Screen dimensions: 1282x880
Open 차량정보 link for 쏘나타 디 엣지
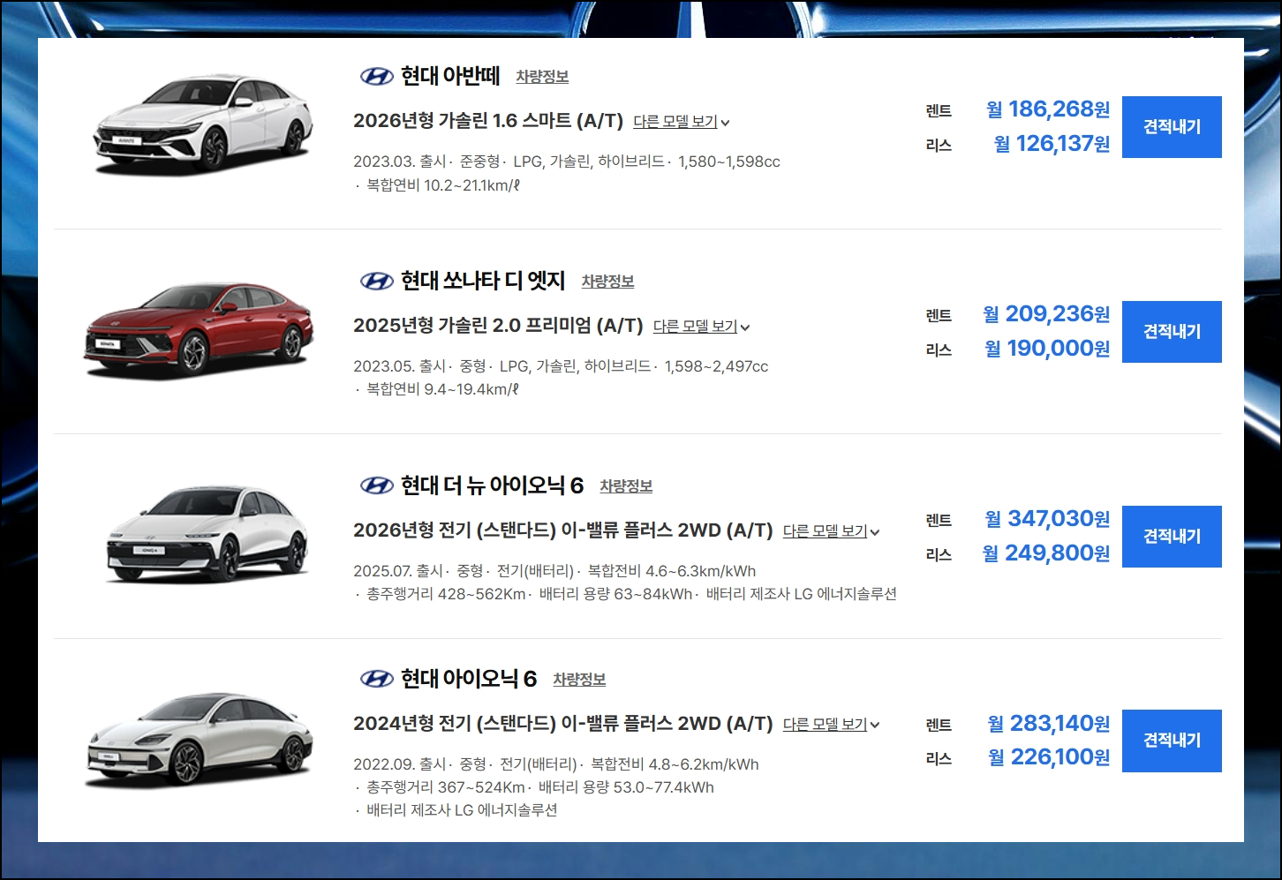[x=607, y=282]
